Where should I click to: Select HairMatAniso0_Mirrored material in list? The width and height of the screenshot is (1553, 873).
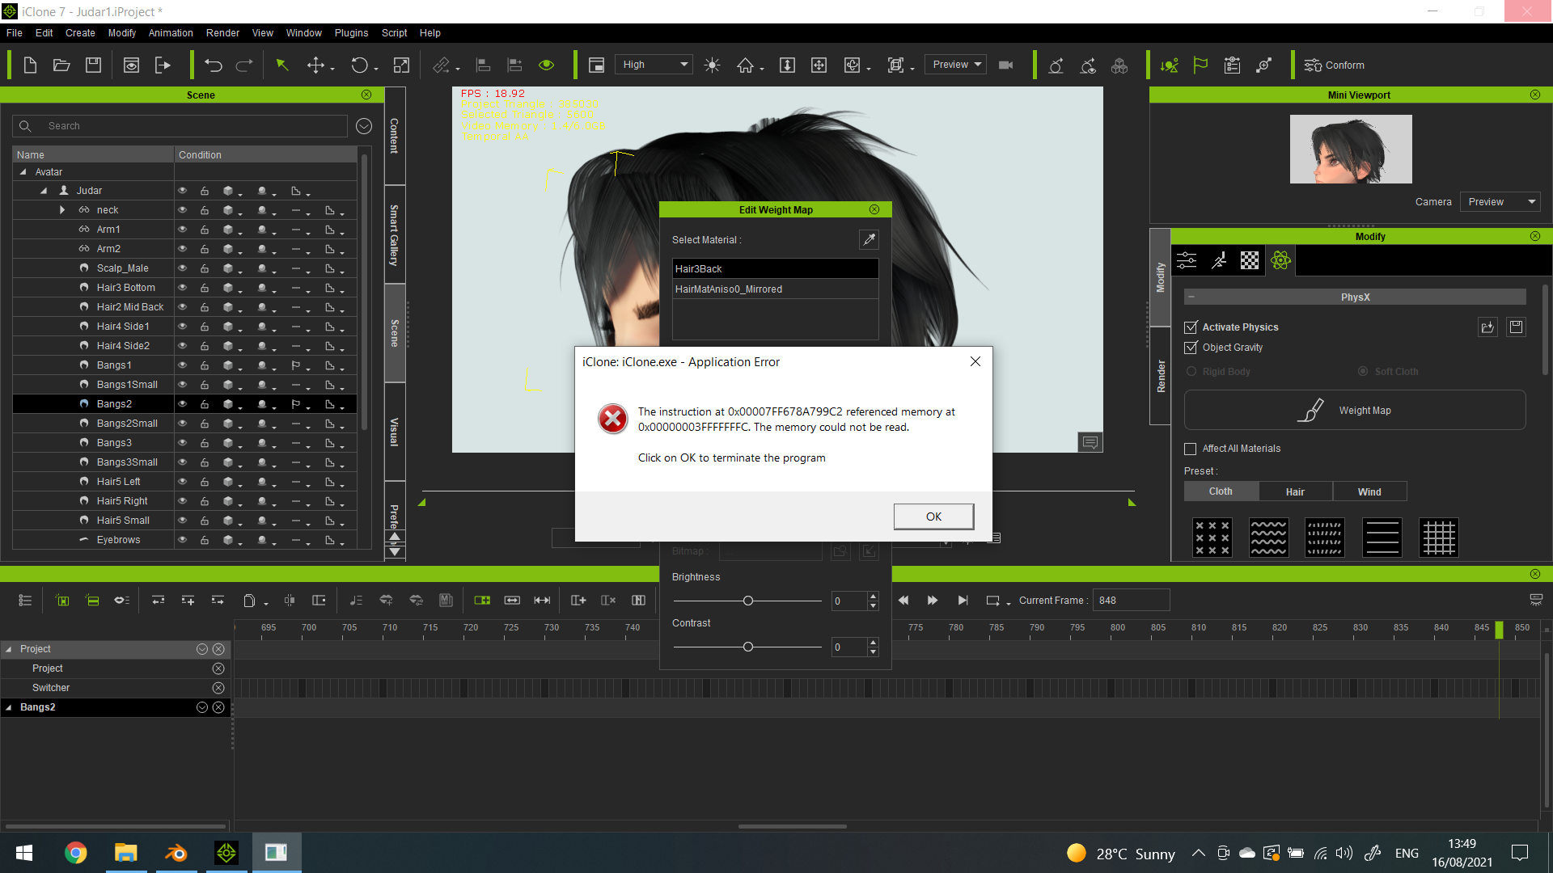(x=775, y=289)
